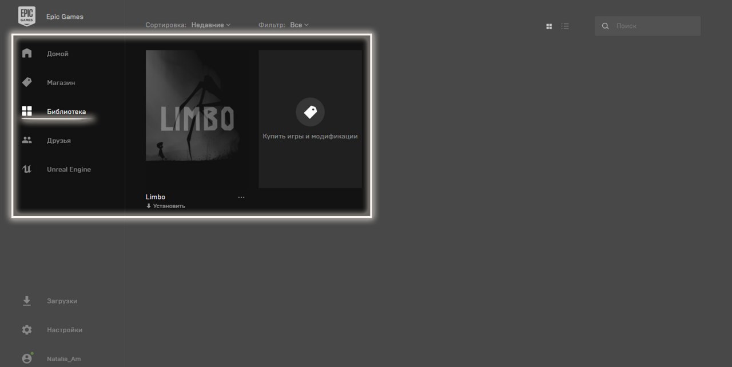Open the Друзья menu item
The height and width of the screenshot is (367, 732).
click(59, 141)
